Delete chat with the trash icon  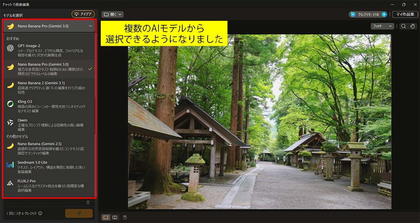tap(88, 203)
